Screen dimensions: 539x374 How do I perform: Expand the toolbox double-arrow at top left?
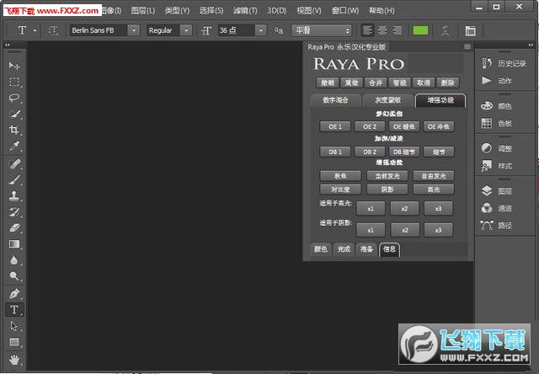[8, 45]
